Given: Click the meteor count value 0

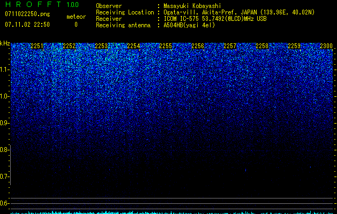Looking at the screenshot, I should click(76, 25).
